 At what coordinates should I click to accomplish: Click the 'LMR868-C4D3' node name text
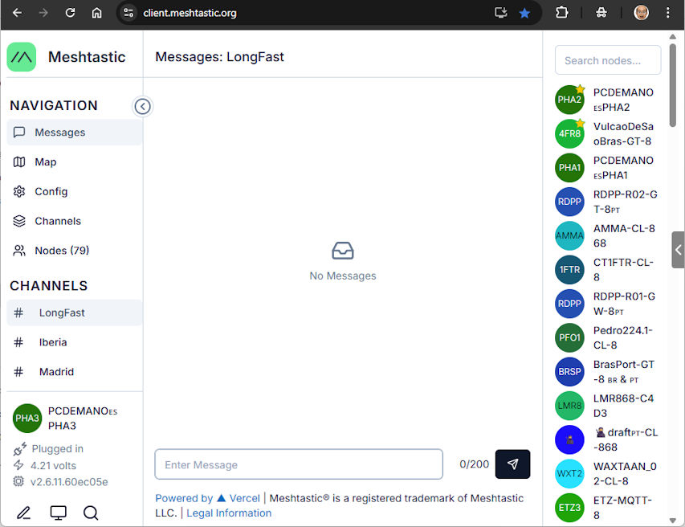point(623,406)
